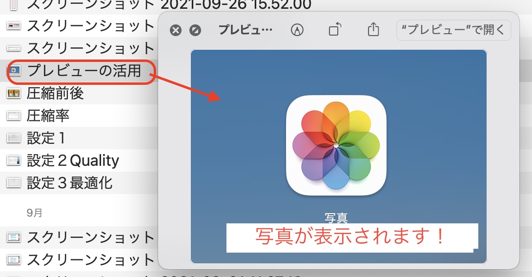Click the Quick Look title プレビュ…

(246, 30)
